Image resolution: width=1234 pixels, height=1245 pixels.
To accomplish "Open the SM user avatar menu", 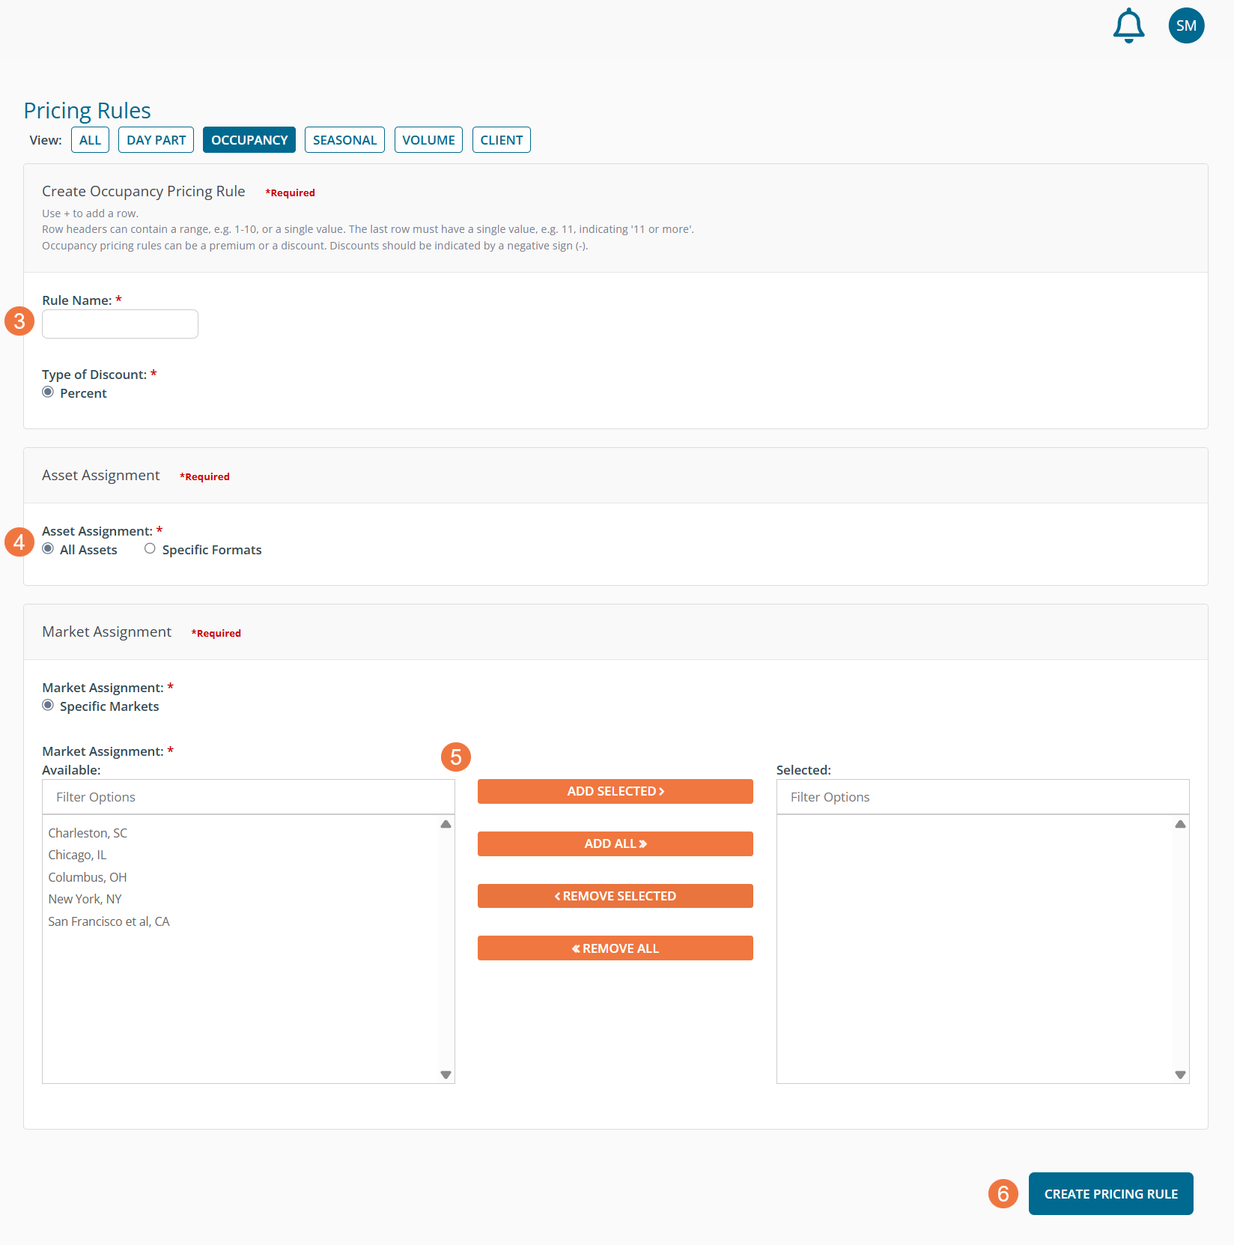I will pos(1186,26).
